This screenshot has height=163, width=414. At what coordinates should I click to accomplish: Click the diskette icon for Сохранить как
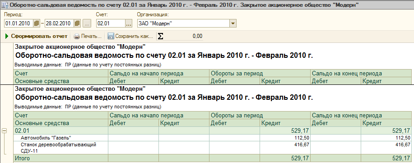111,36
